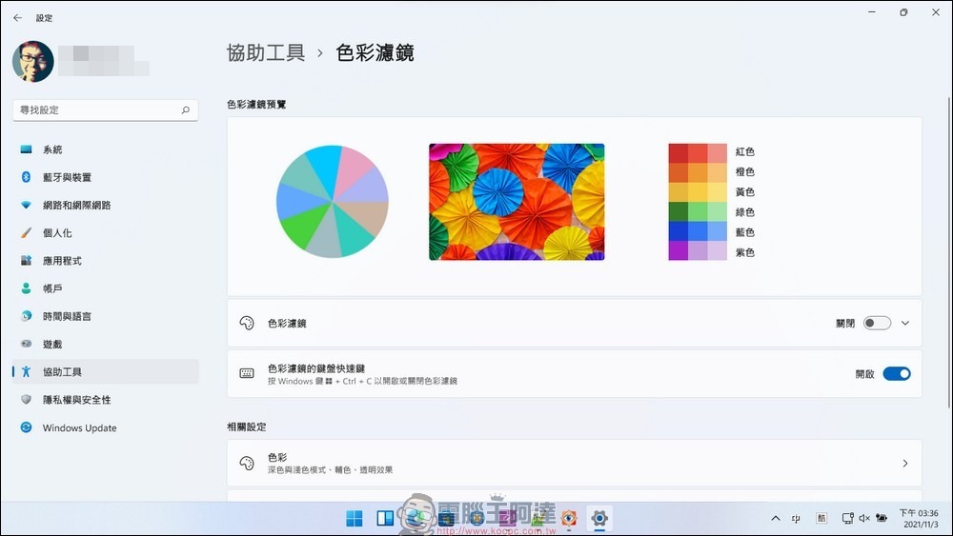The height and width of the screenshot is (536, 953).
Task: Open the 色彩 related setting row
Action: 574,464
